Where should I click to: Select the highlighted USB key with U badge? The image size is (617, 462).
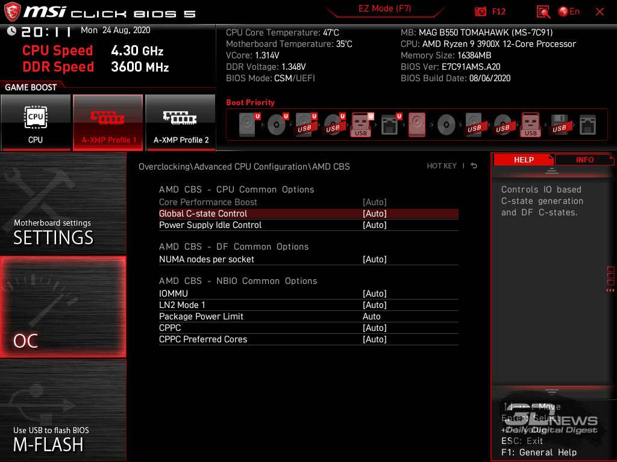(x=362, y=125)
